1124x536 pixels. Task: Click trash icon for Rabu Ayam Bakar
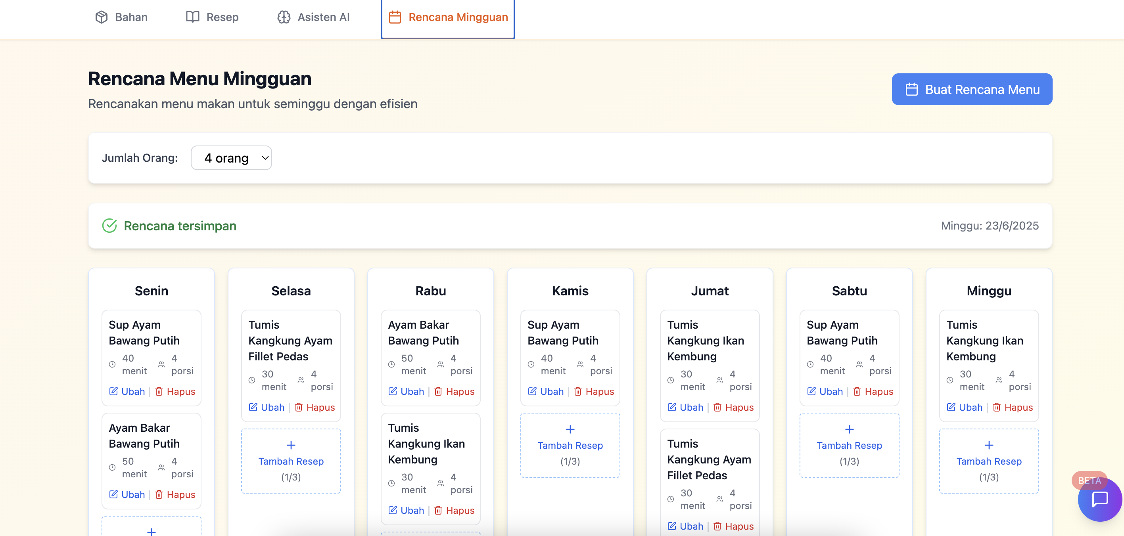tap(438, 391)
